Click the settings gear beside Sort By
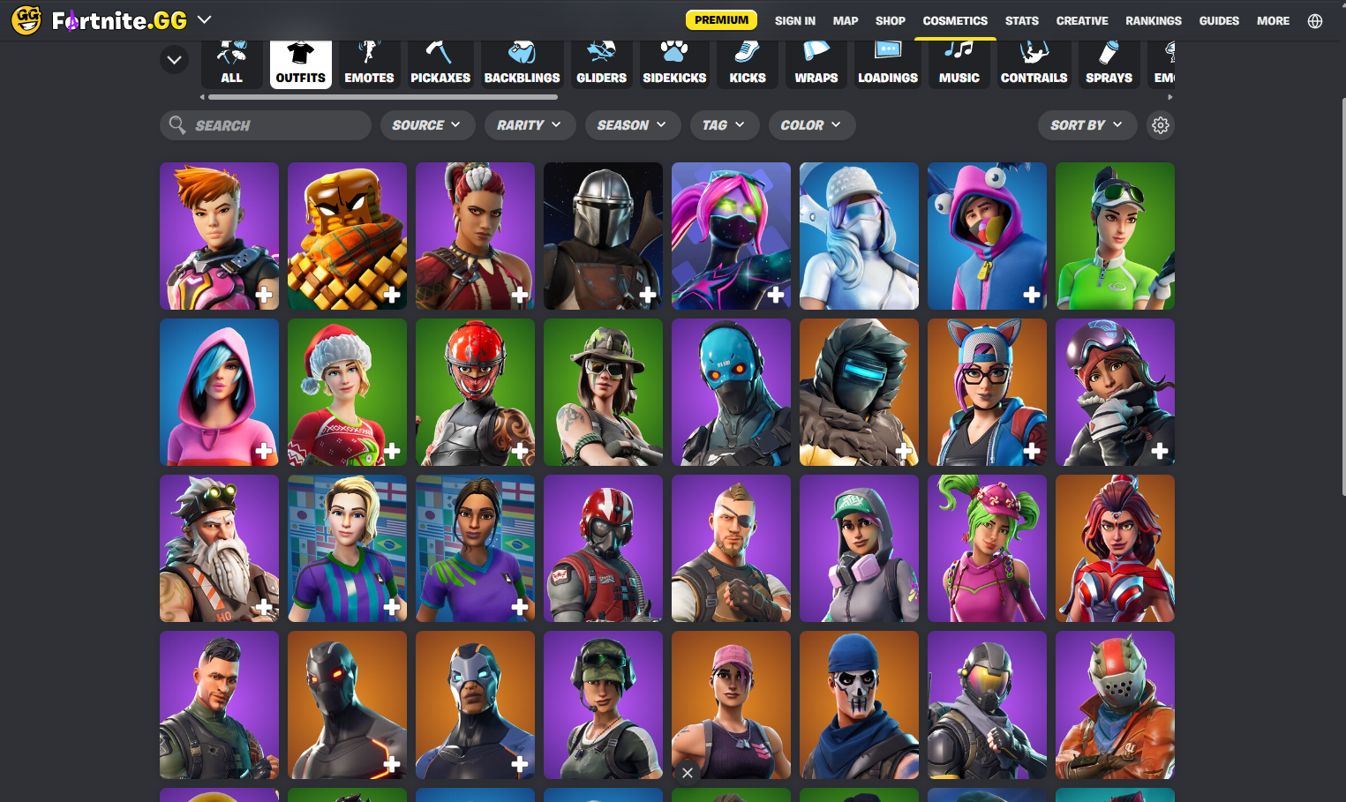This screenshot has height=802, width=1346. 1161,125
